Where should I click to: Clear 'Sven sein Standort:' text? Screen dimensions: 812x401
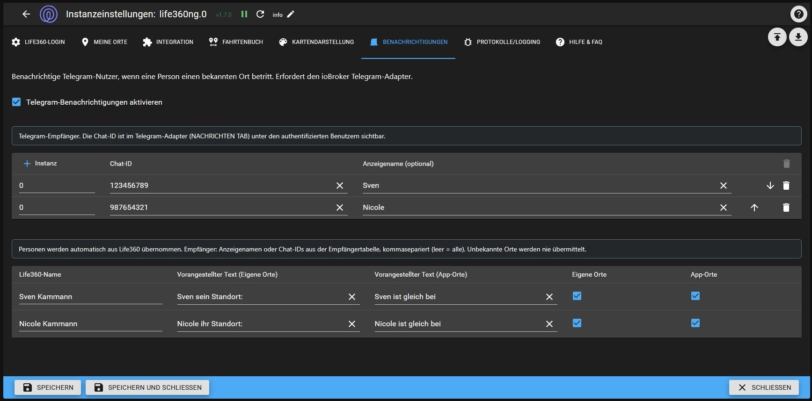352,297
